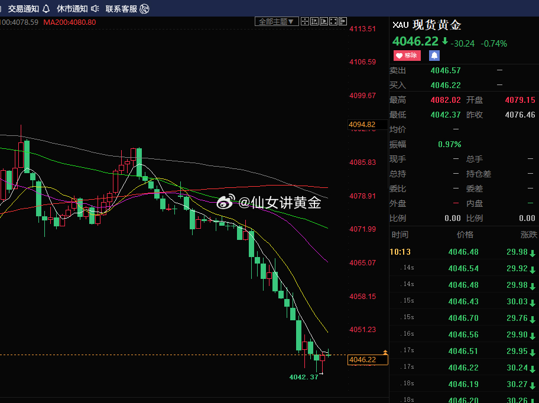Click the shrink-chart-left axis tool icon
This screenshot has width=539, height=403.
click(x=314, y=22)
